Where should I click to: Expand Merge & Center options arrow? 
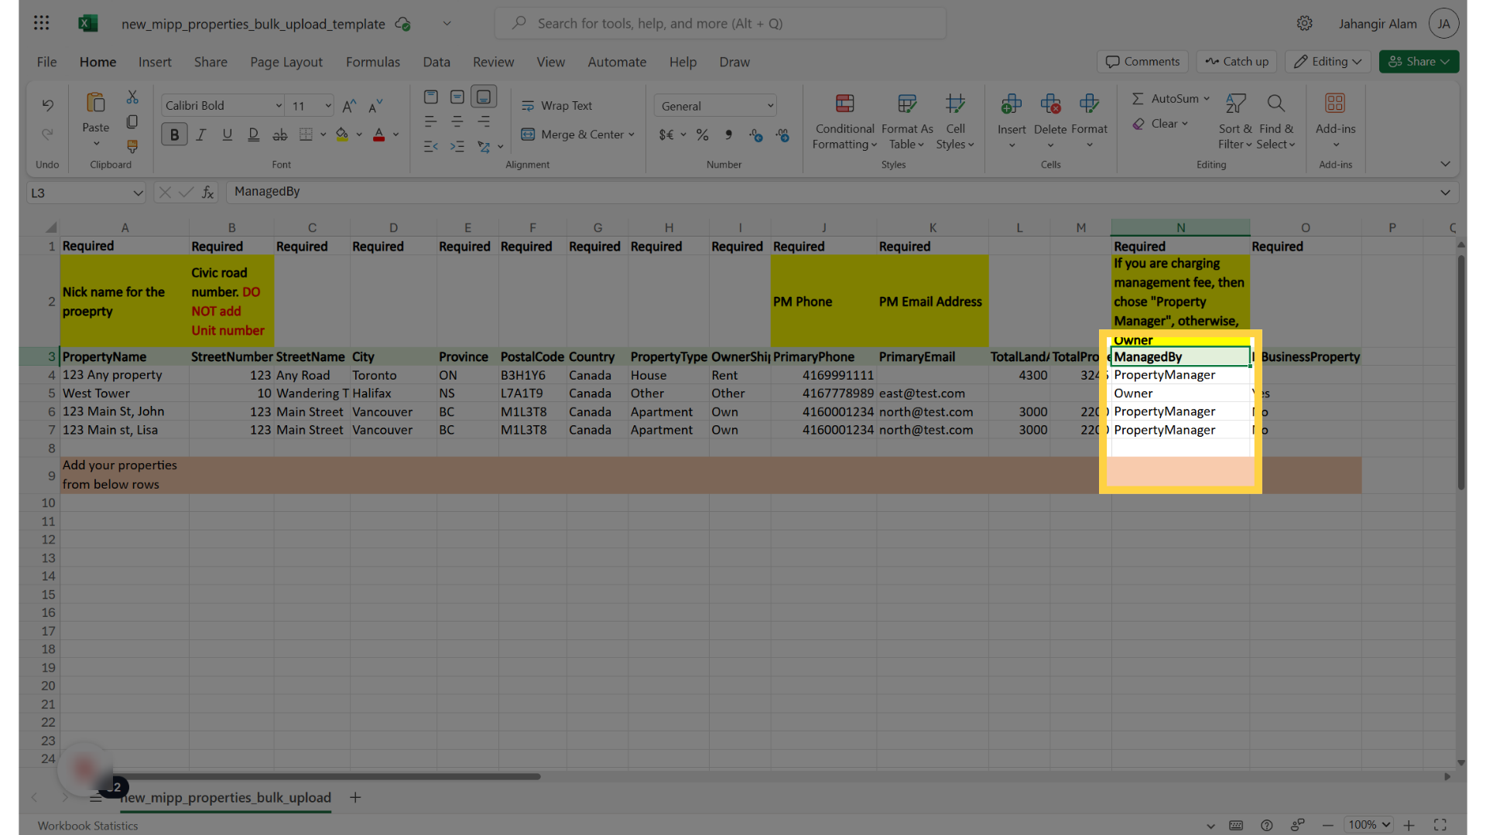click(x=632, y=135)
